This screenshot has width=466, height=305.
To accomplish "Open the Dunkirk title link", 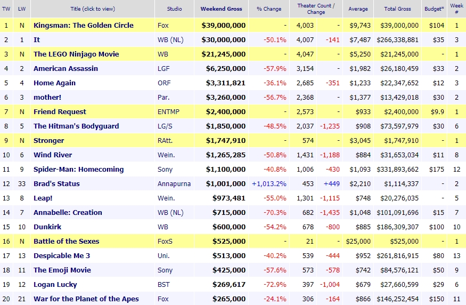I will pyautogui.click(x=47, y=227).
